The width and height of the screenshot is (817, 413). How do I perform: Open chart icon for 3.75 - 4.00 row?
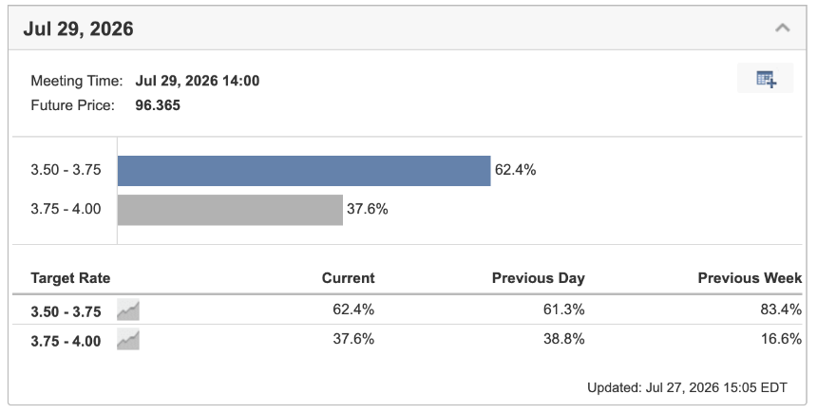[x=128, y=340]
